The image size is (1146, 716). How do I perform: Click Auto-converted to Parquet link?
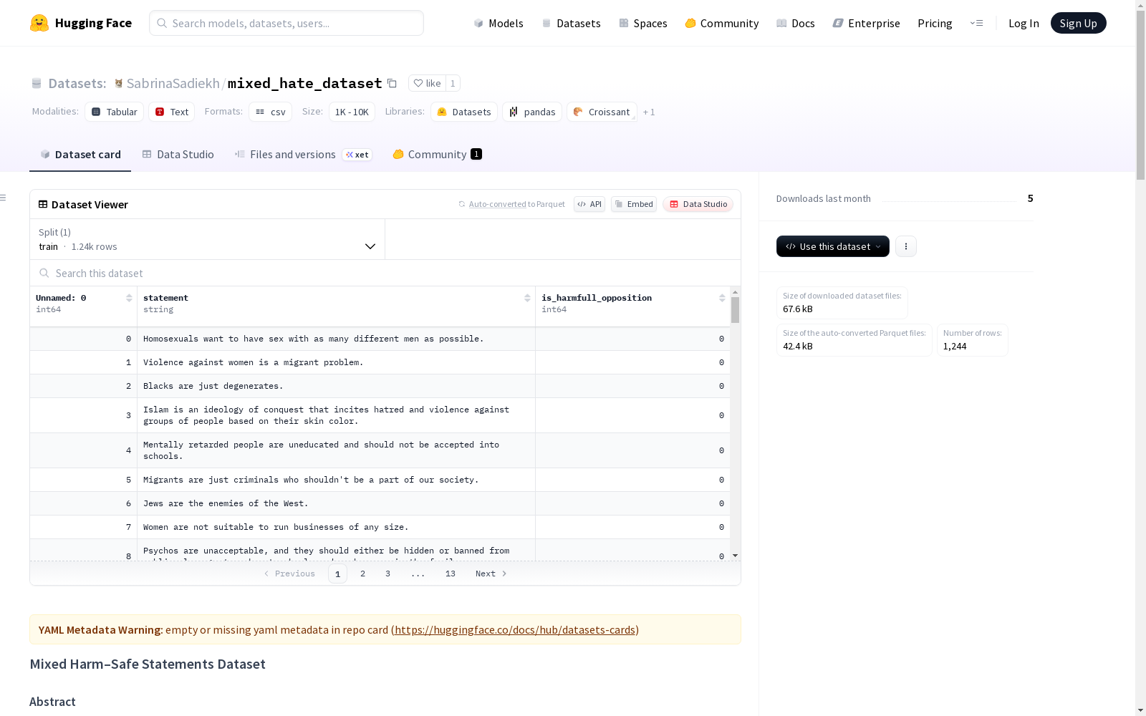[498, 204]
